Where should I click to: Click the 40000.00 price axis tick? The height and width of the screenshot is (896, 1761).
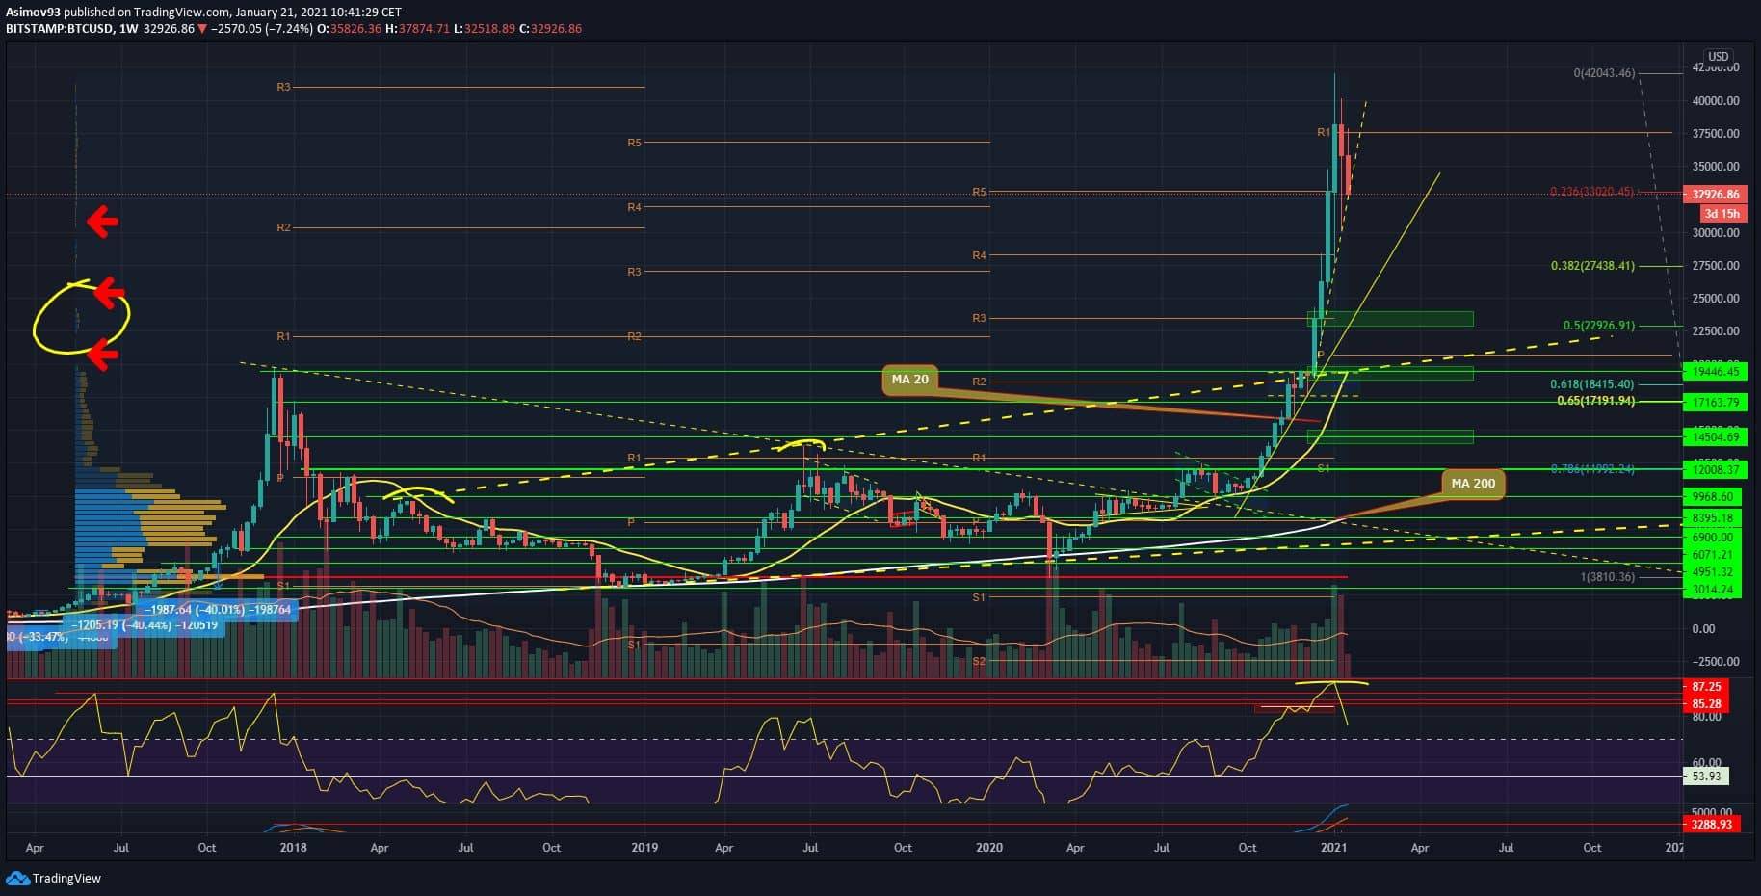[x=1716, y=101]
